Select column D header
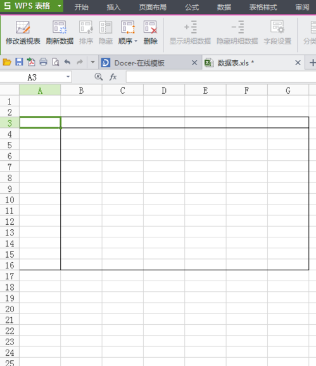Viewport: 316px width, 366px height. coord(164,91)
